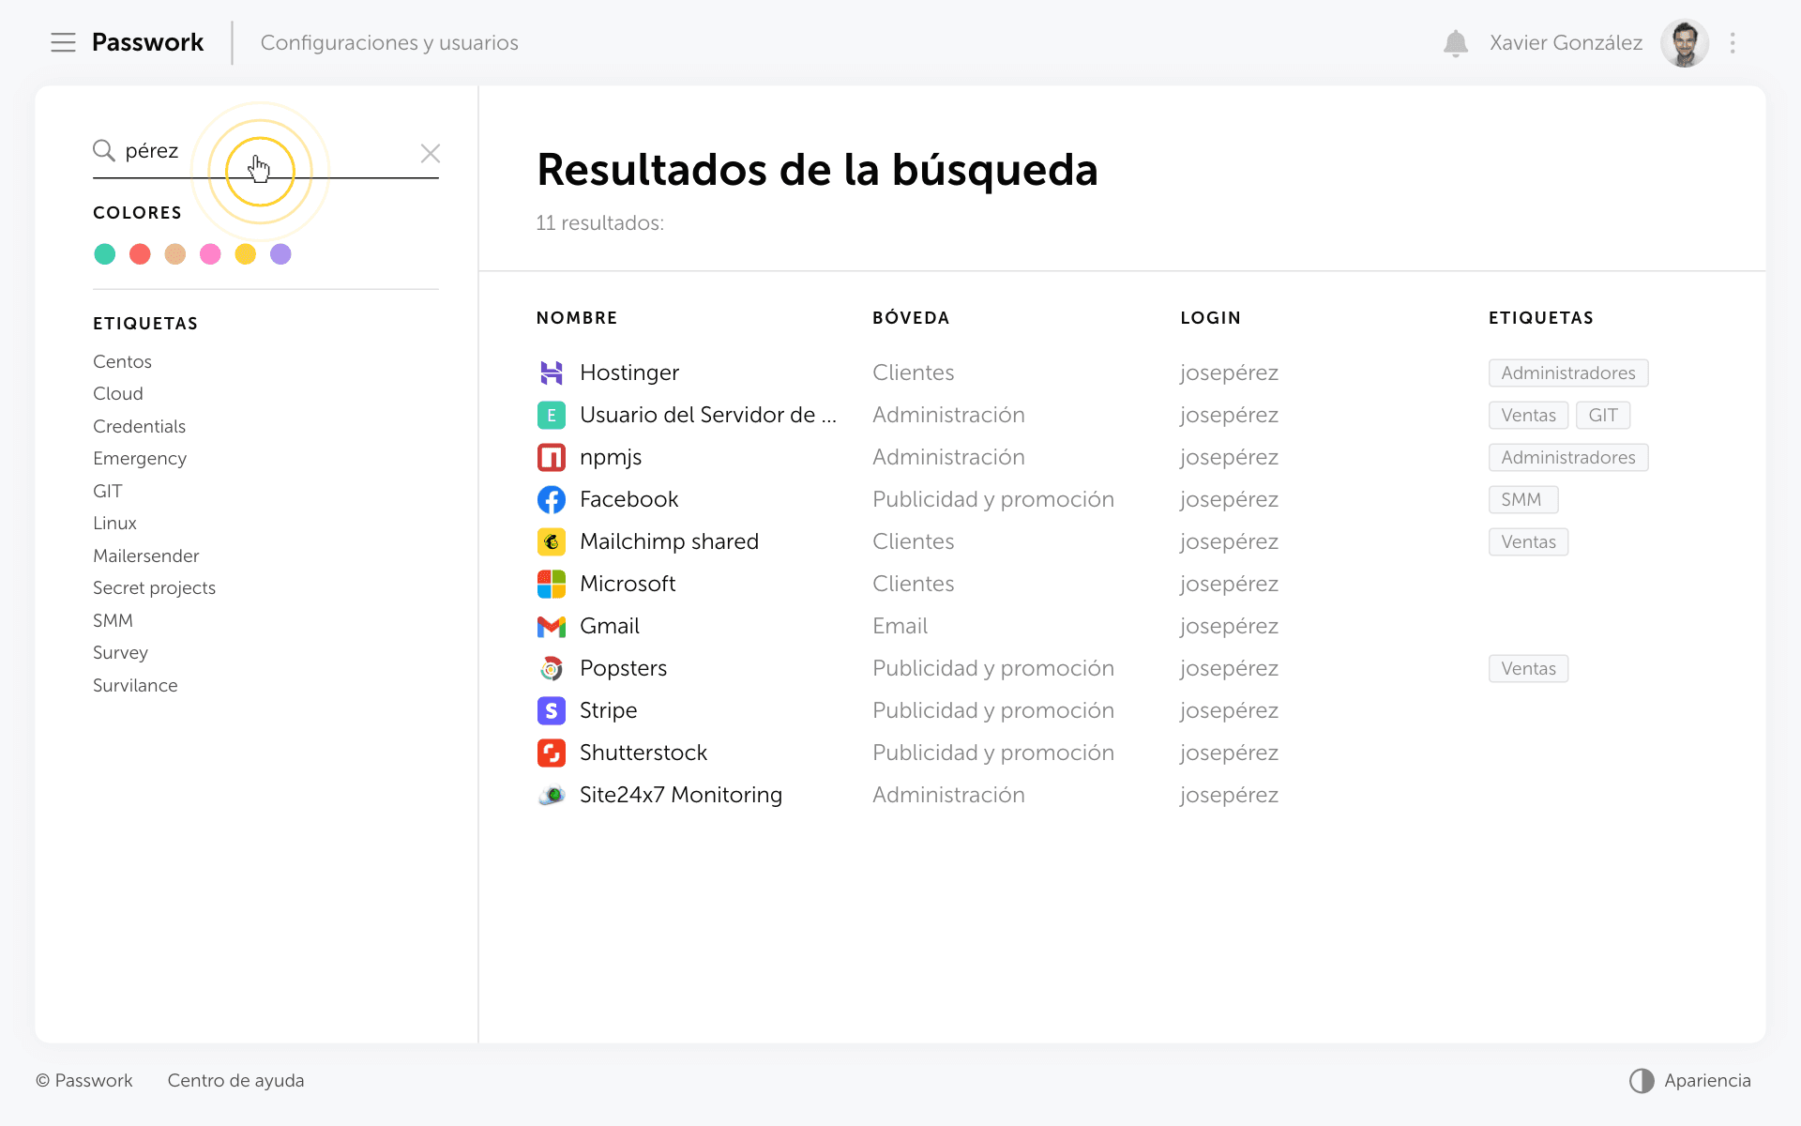Click the Facebook logo icon
1801x1126 pixels.
click(552, 499)
